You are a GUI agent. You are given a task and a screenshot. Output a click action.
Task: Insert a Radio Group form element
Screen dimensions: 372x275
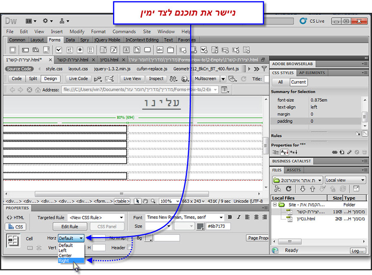(90, 50)
